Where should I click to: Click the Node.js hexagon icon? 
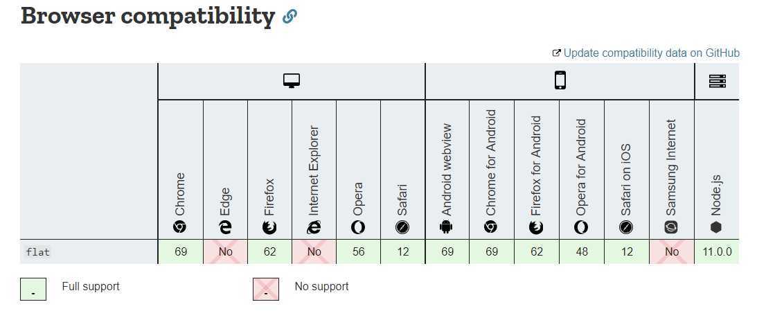pos(716,227)
